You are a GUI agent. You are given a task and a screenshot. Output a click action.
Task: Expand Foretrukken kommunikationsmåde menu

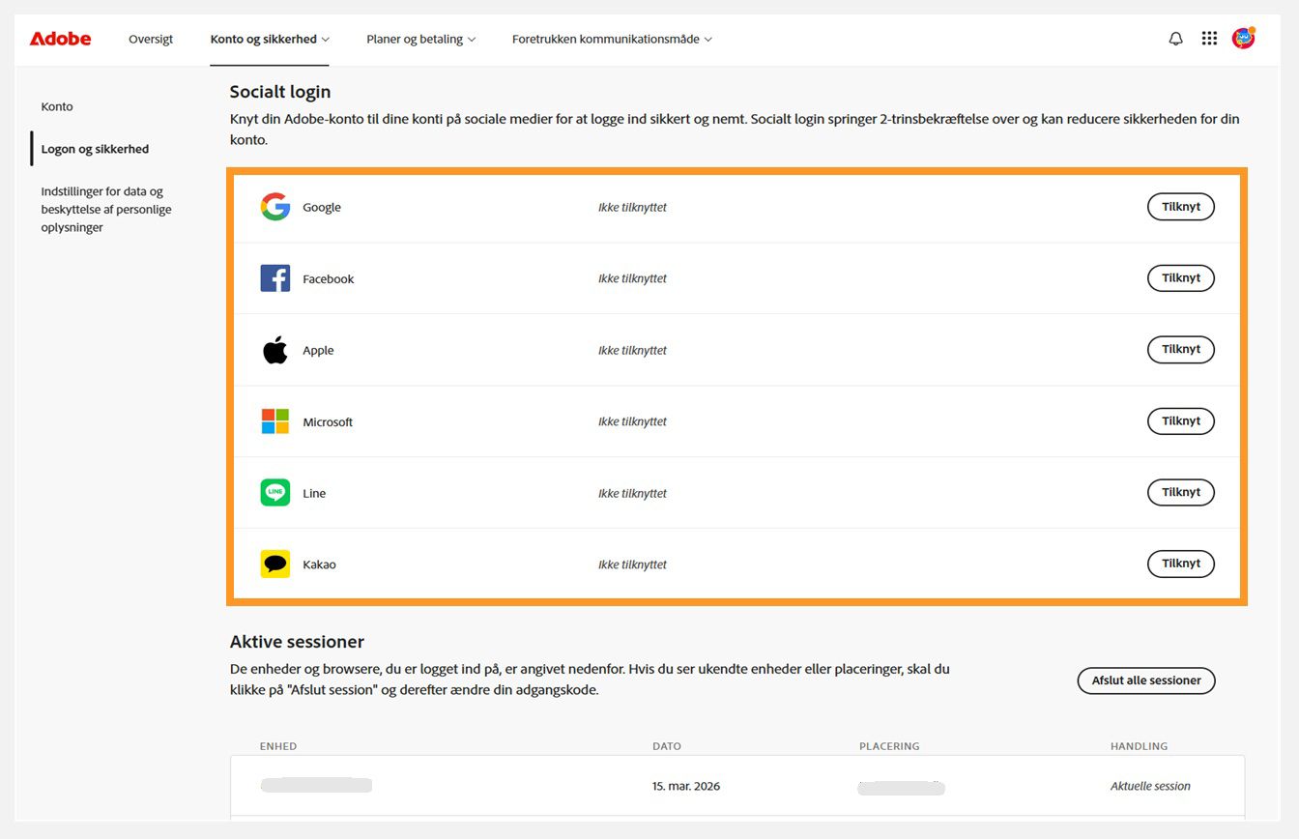point(610,39)
